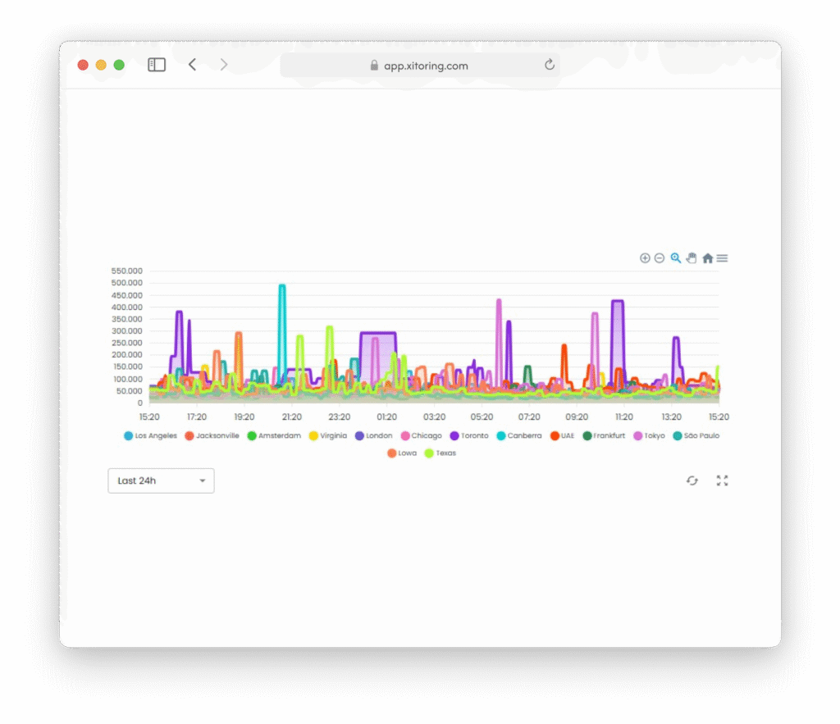Click the UAE legend entry
840x724 pixels.
coord(562,436)
